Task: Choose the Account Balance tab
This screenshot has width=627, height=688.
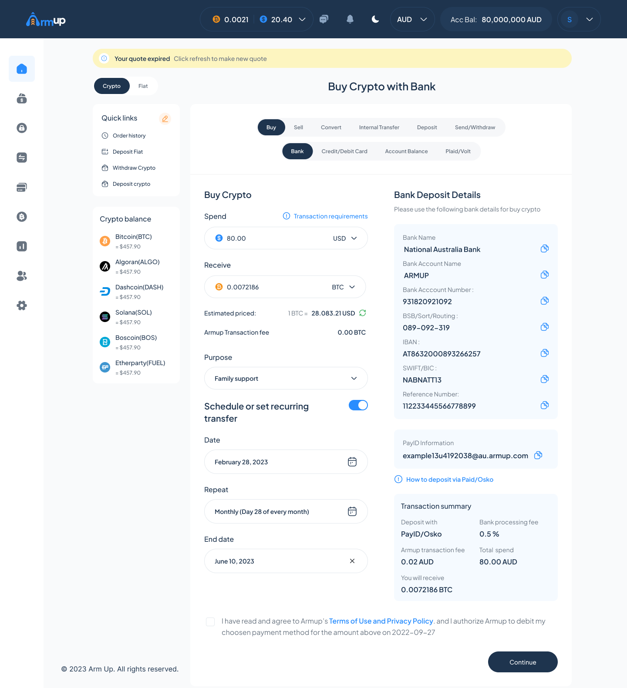Action: pos(406,151)
